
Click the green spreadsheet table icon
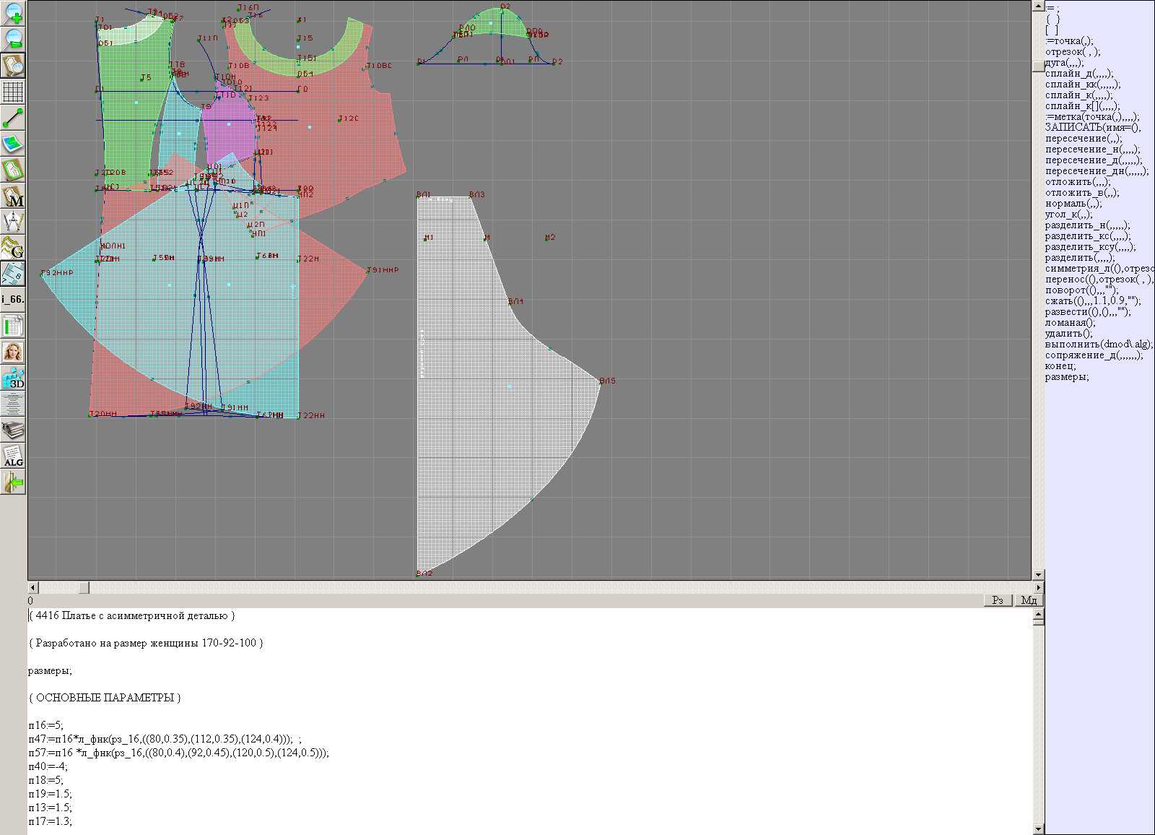(13, 326)
